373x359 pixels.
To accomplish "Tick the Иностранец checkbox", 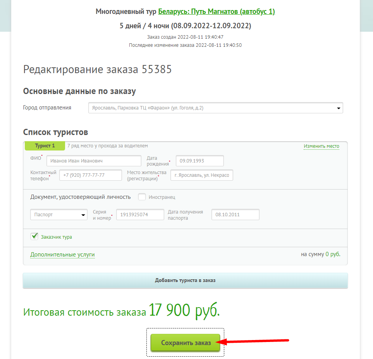I will point(142,197).
